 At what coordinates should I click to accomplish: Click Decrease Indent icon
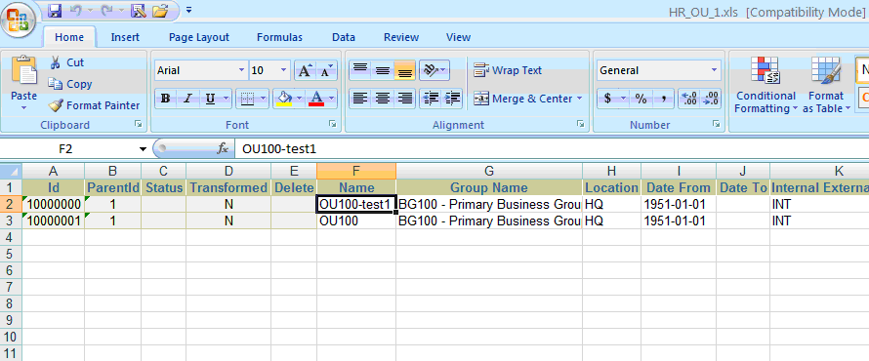pos(430,100)
